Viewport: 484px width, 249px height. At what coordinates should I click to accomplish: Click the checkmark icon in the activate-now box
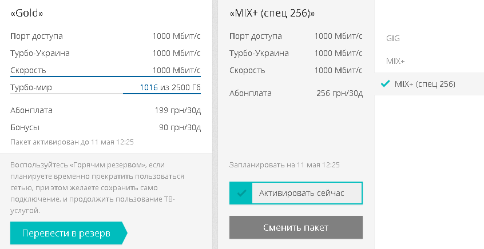(x=241, y=194)
